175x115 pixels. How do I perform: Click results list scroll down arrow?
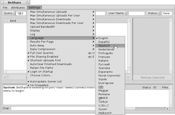coord(129,69)
